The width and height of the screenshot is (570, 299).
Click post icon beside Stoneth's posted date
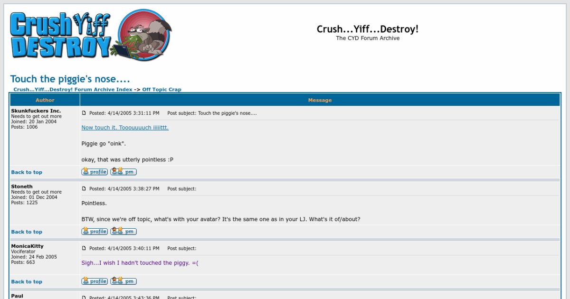pos(84,188)
